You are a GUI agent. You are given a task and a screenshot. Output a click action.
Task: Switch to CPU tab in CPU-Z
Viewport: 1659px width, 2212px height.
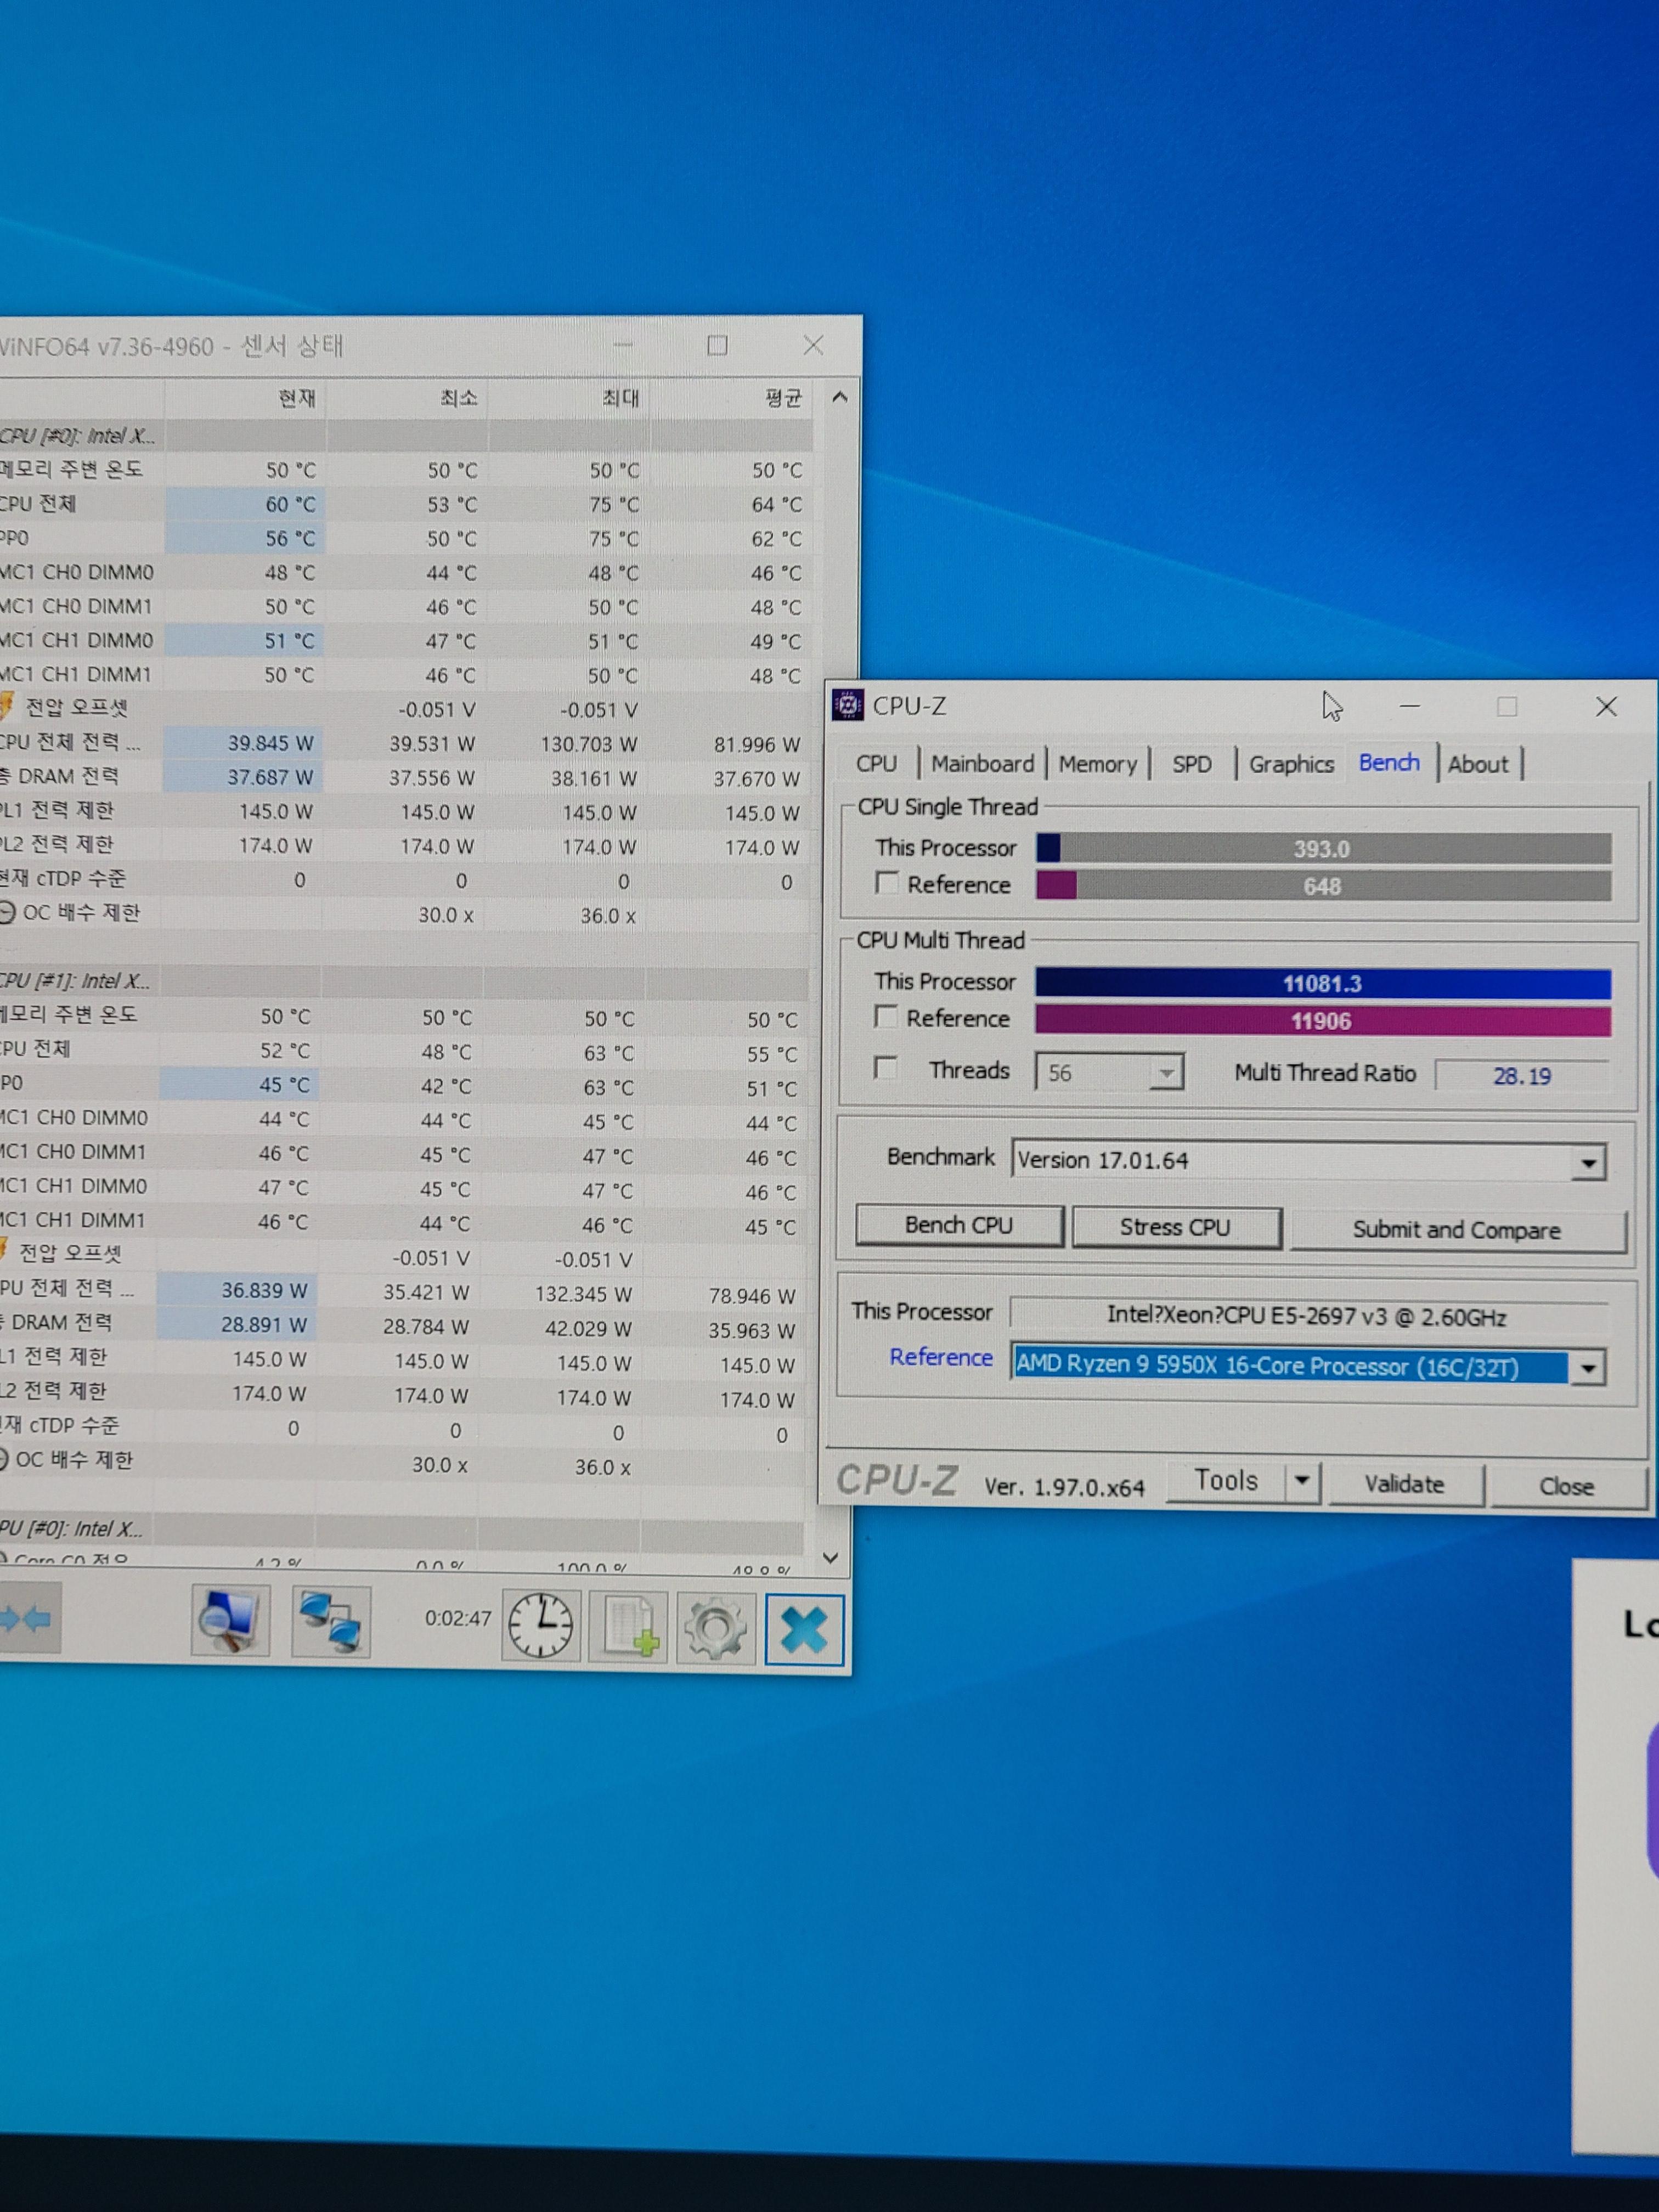[x=876, y=763]
